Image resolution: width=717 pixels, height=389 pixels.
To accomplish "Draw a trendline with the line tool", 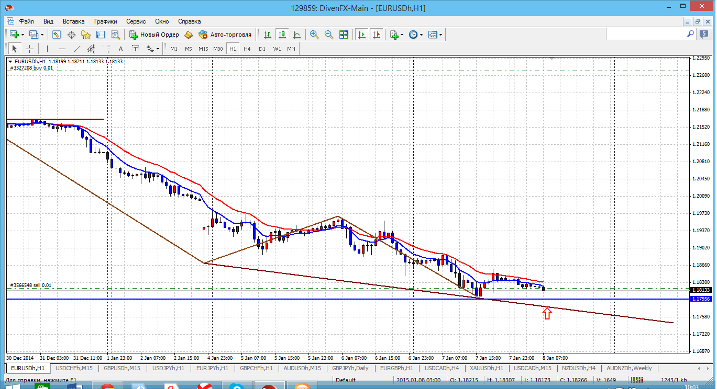I will click(x=77, y=49).
